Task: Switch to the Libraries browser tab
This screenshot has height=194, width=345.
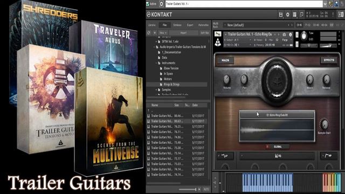Action: 151,25
